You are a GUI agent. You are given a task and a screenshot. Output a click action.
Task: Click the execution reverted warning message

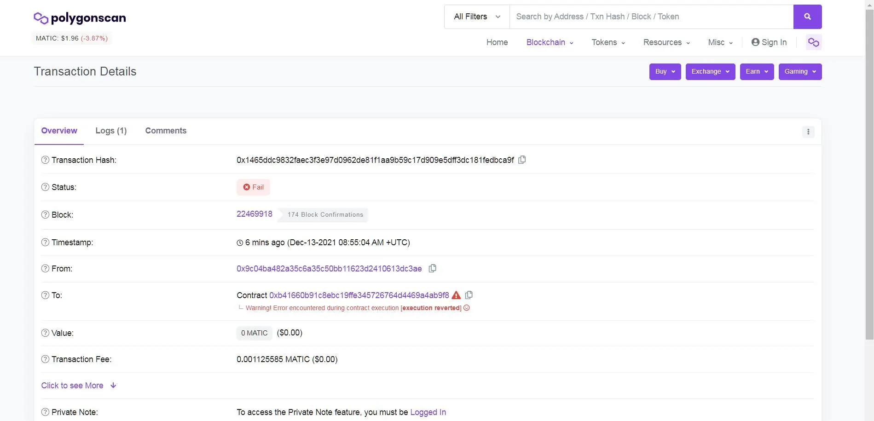tap(353, 308)
